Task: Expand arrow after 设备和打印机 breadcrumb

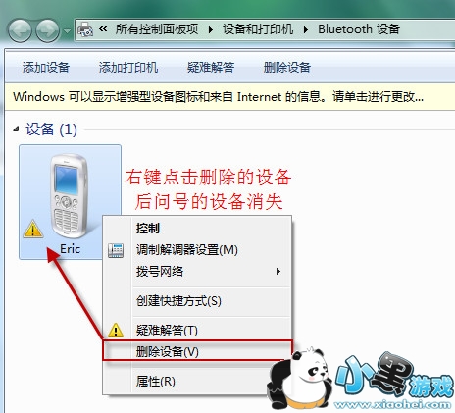Action: (306, 29)
